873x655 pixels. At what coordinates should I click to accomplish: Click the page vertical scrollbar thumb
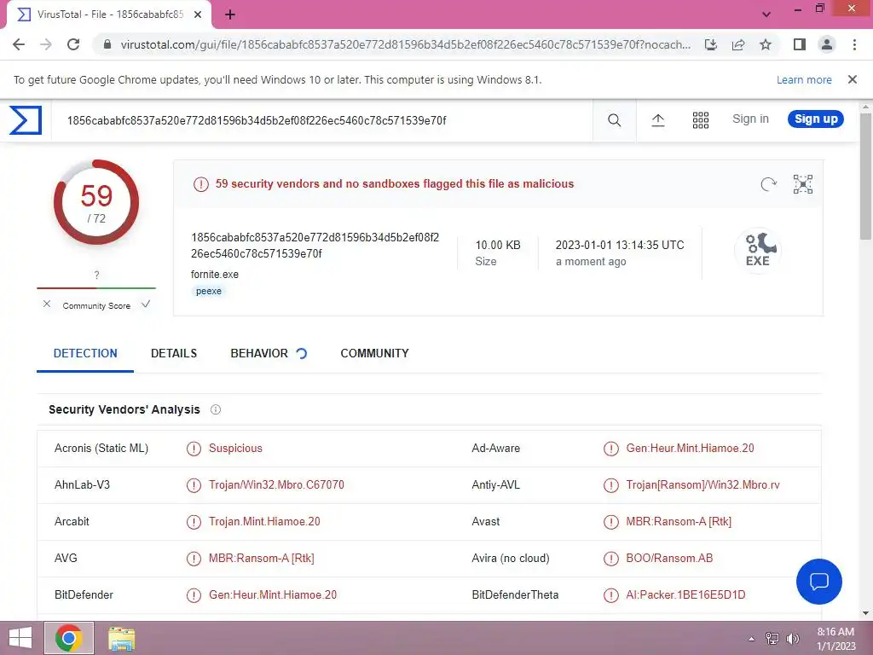866,176
